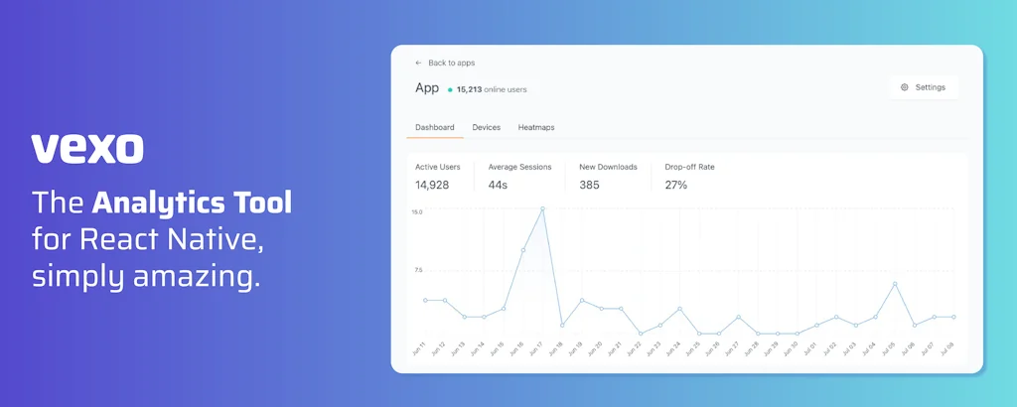1017x407 pixels.
Task: Select the Drop-off Rate 27% metric
Action: [x=676, y=185]
